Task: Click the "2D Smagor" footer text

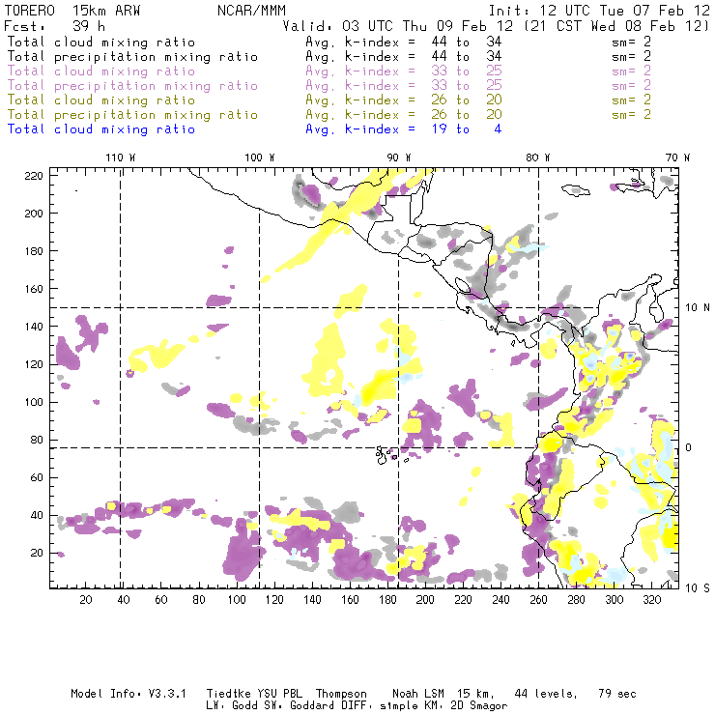Action: [479, 706]
